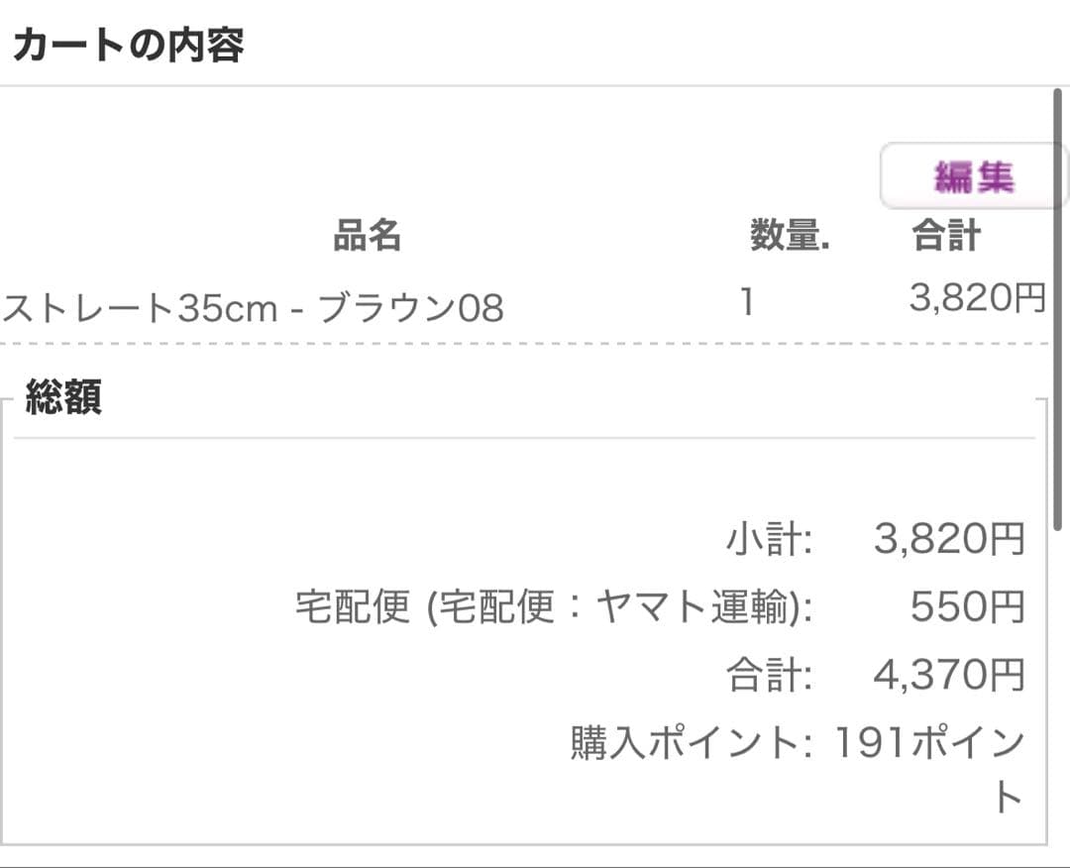The width and height of the screenshot is (1070, 868).
Task: Select the grand total 4,370円
Action: [x=948, y=674]
